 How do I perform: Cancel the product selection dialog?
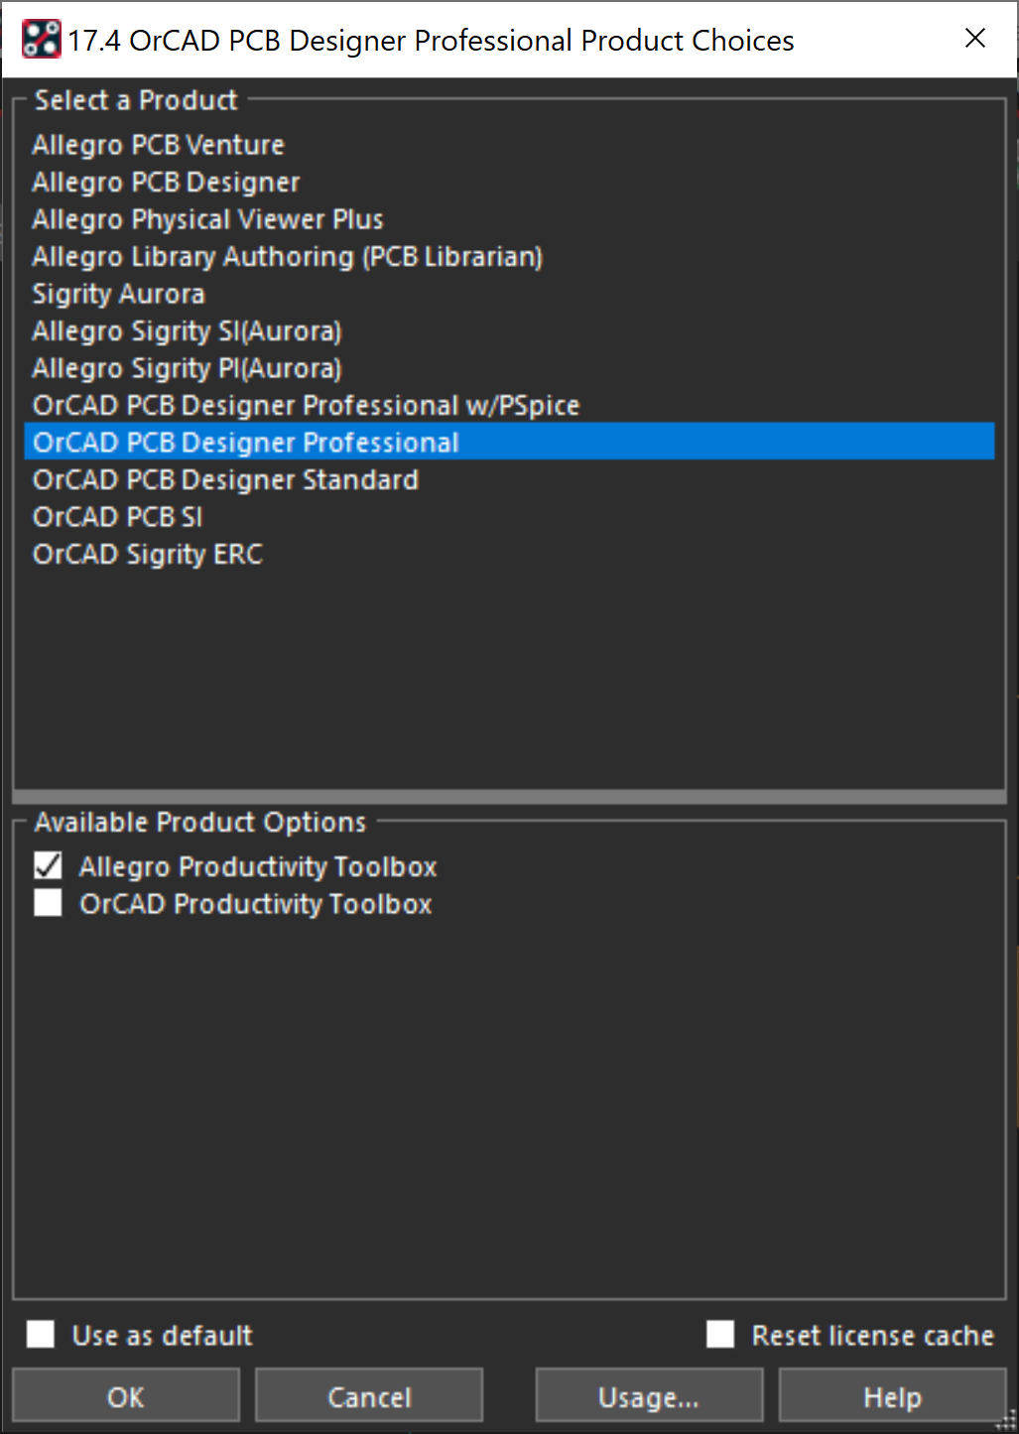(368, 1395)
